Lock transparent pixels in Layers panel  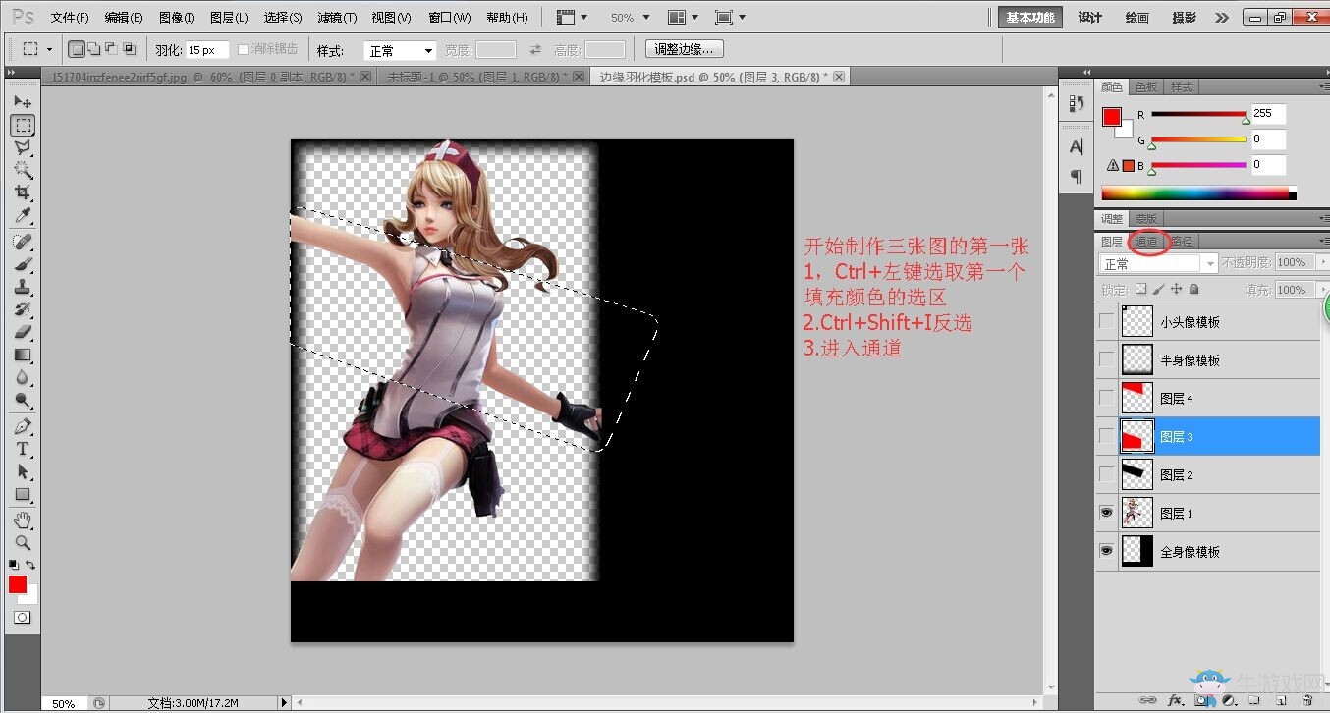(x=1140, y=290)
